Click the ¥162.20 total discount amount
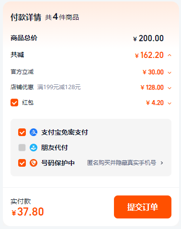The height and width of the screenshot is (229, 181). tap(149, 55)
